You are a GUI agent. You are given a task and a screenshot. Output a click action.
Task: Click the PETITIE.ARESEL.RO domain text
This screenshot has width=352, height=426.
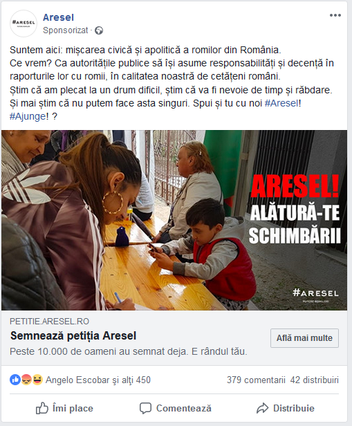click(49, 322)
